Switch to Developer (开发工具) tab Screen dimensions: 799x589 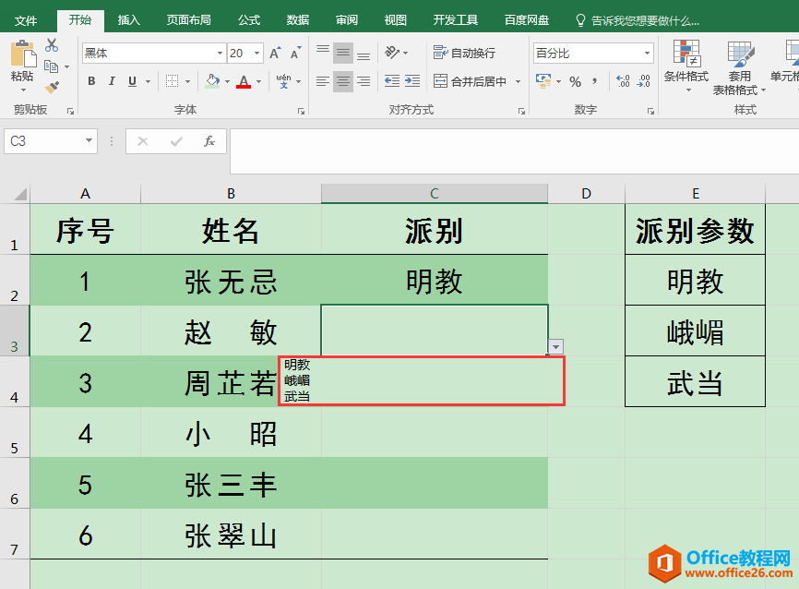455,20
